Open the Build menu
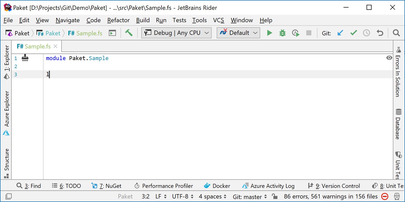The width and height of the screenshot is (405, 202). (x=143, y=20)
